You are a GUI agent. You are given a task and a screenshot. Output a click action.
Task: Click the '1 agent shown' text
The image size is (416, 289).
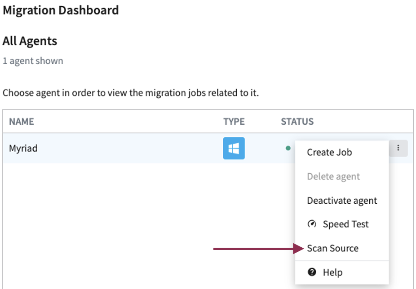point(33,61)
